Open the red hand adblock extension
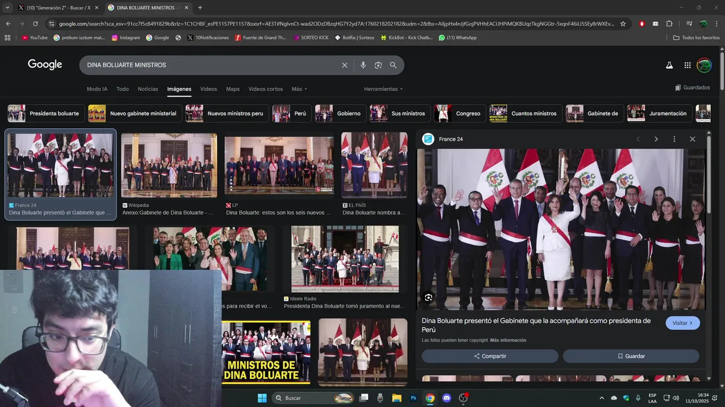 [x=642, y=24]
